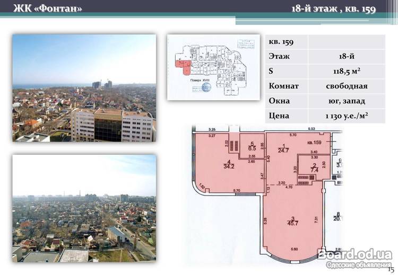Select the 'ЖК «Фонтан»' title
Screen dimensions: 398x275
pyautogui.click(x=48, y=9)
